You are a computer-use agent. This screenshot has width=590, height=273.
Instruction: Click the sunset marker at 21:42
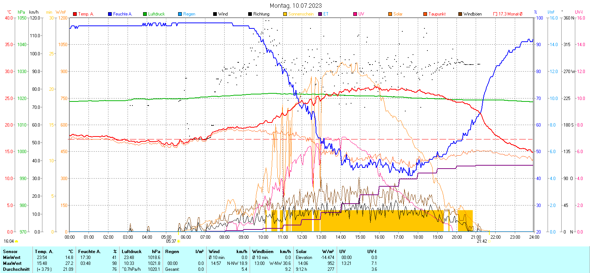(489, 241)
